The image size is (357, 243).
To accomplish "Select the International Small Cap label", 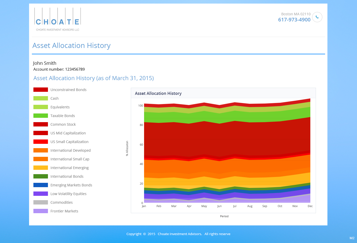I will tap(70, 159).
